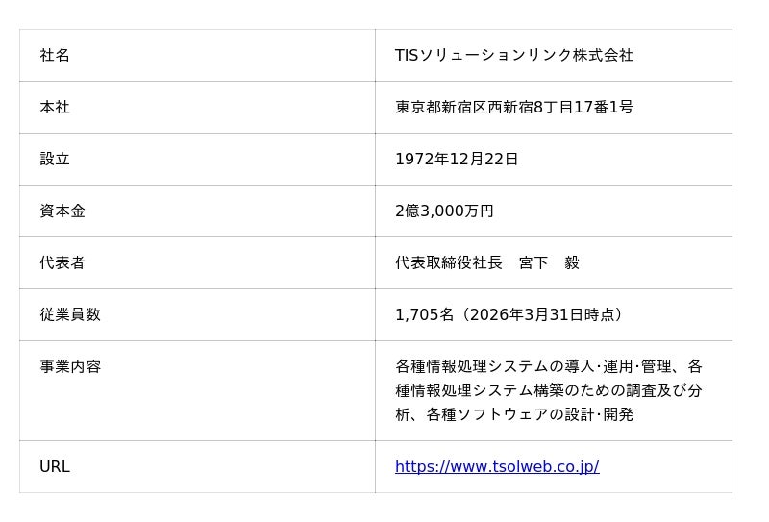Click the representative text 代表取締役社長 宮下 毅
The image size is (769, 522).
pyautogui.click(x=487, y=263)
